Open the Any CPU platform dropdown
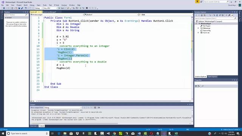This screenshot has width=242, height=136. 50,8
